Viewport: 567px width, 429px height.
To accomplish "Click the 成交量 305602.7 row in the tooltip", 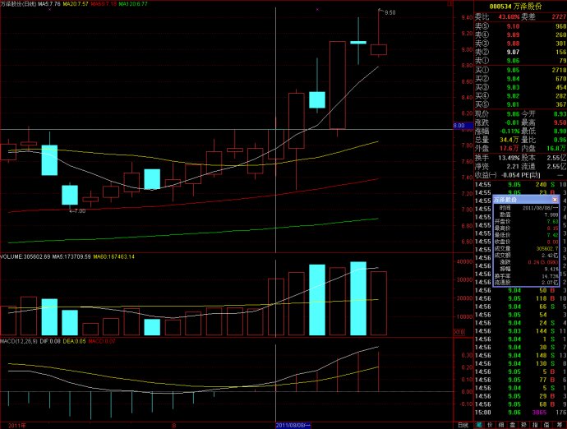I will [x=526, y=248].
